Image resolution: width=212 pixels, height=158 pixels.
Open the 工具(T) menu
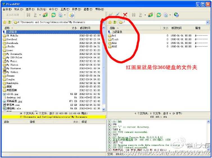tap(65, 9)
